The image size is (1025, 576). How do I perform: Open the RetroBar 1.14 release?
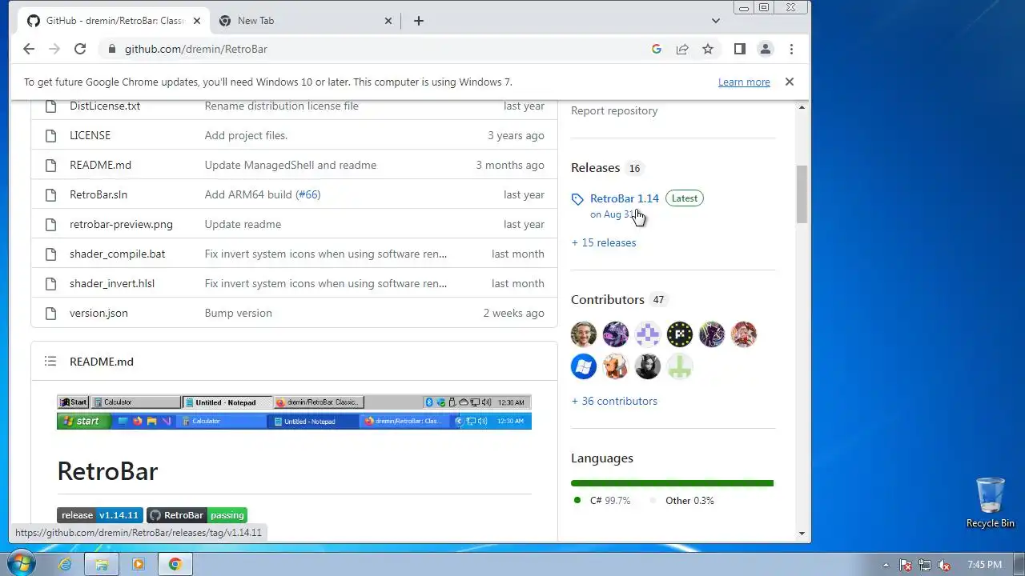(x=625, y=198)
